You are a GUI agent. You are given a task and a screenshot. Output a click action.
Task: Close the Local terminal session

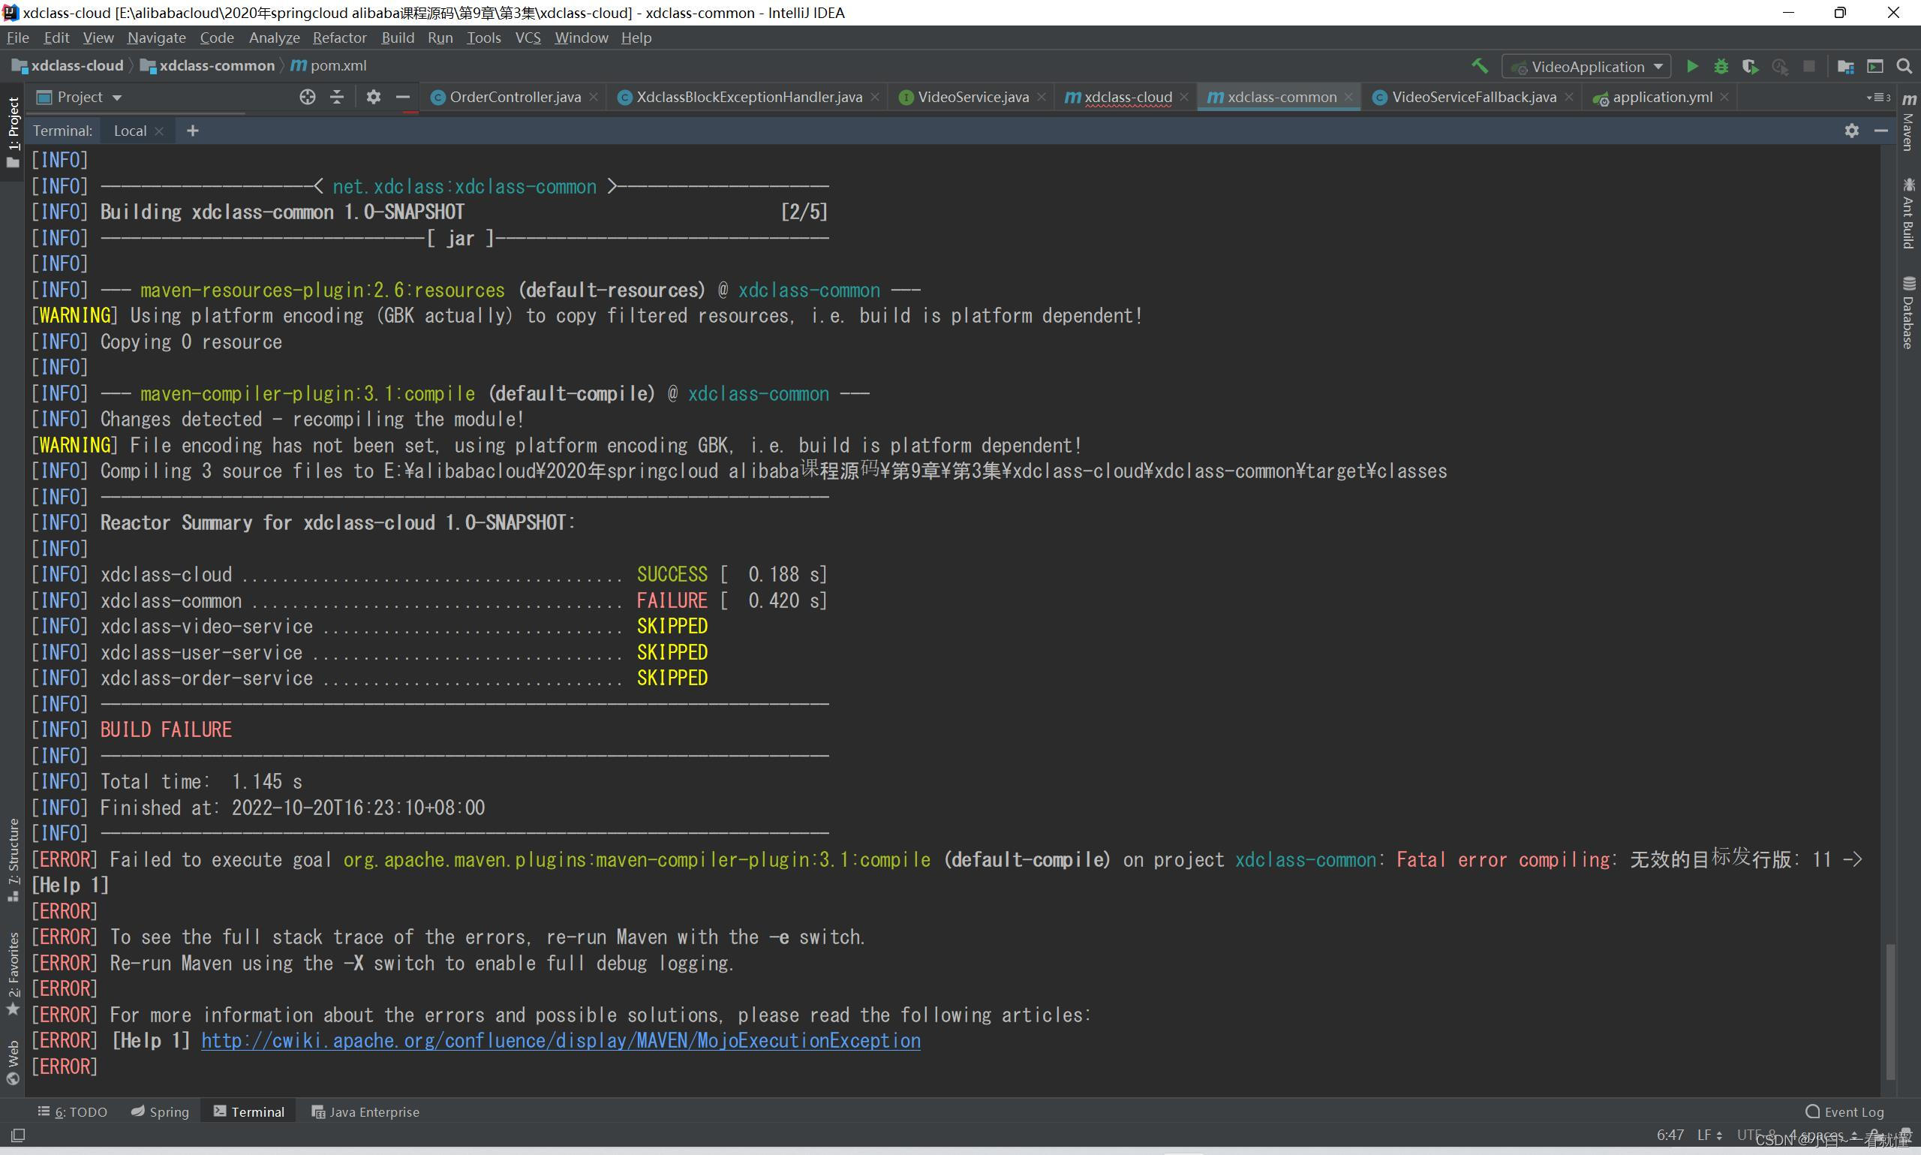[x=160, y=131]
